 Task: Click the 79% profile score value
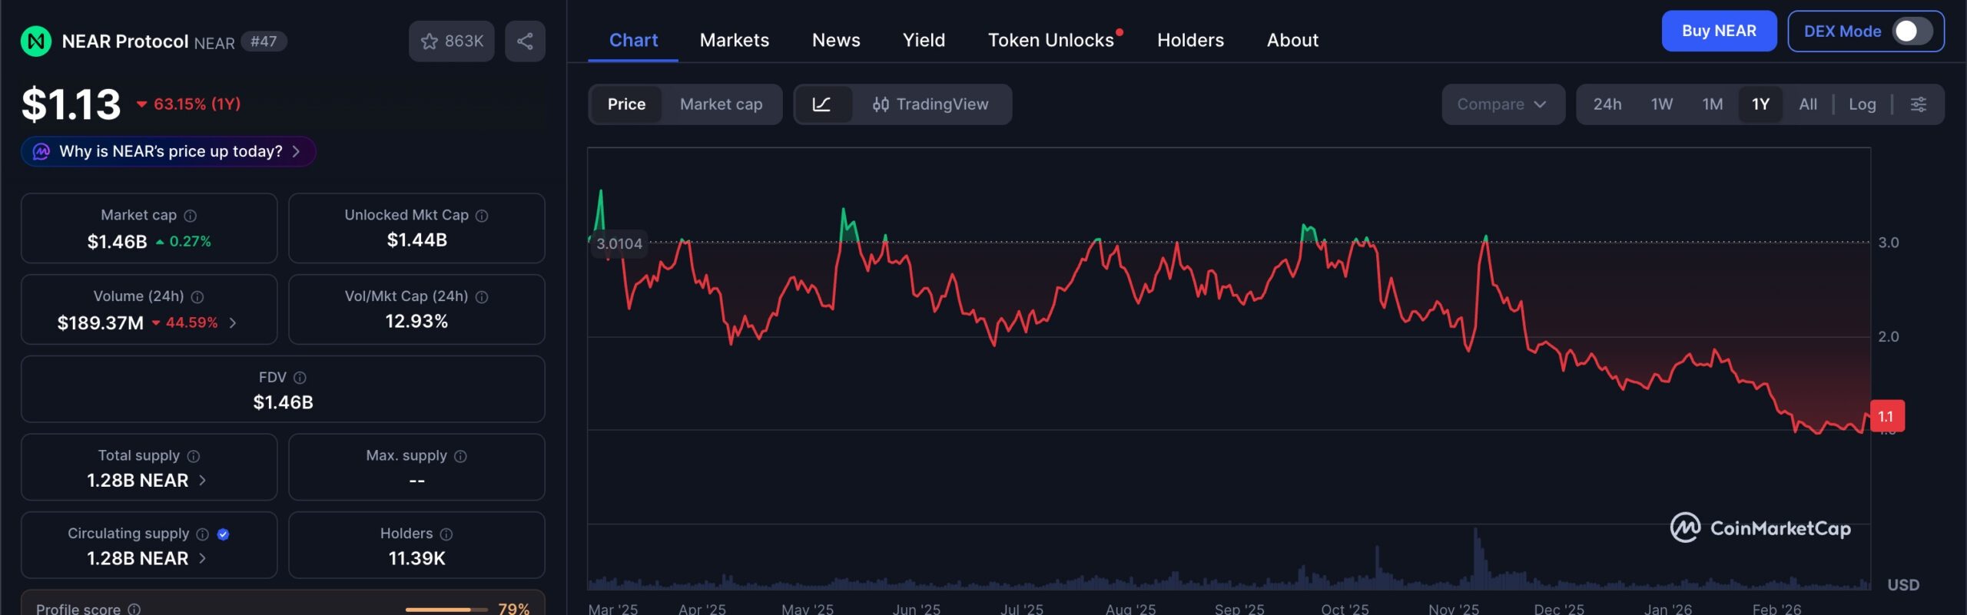click(x=513, y=609)
